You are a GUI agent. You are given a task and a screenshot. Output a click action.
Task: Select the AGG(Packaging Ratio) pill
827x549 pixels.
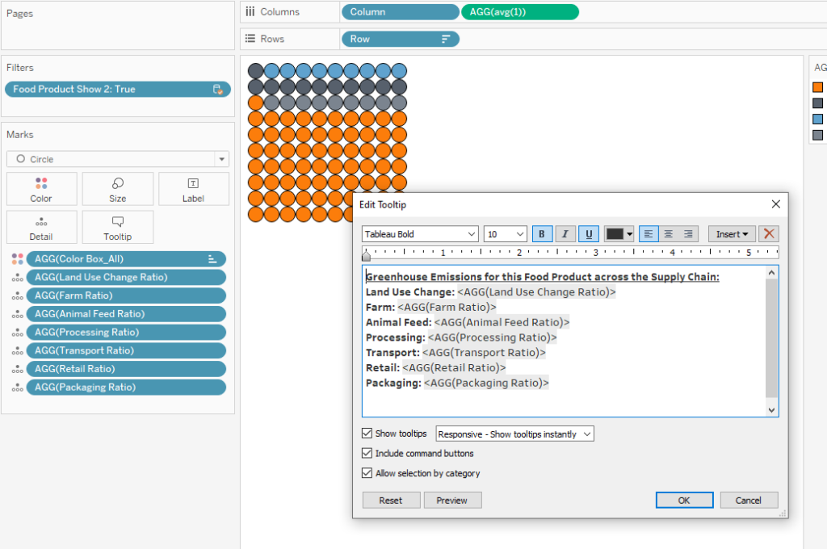coord(126,387)
